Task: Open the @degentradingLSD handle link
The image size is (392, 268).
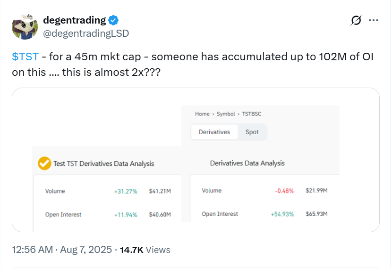Action: [86, 33]
